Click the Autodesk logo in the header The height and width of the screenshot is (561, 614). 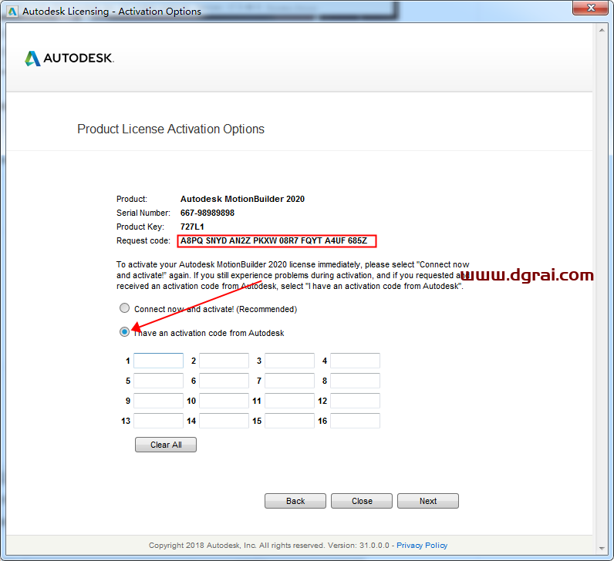click(x=69, y=59)
